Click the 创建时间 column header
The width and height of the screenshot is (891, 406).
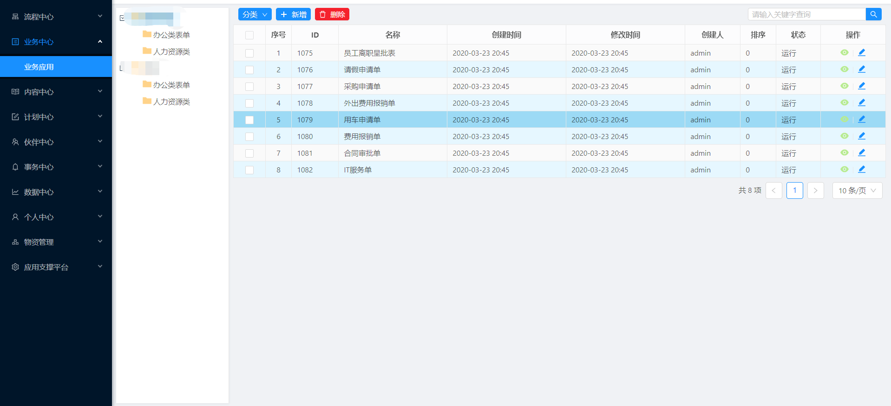[x=506, y=35]
